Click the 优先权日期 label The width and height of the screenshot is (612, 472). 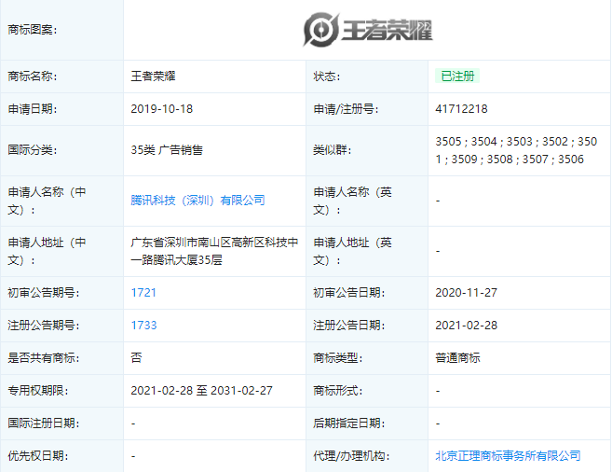click(38, 456)
